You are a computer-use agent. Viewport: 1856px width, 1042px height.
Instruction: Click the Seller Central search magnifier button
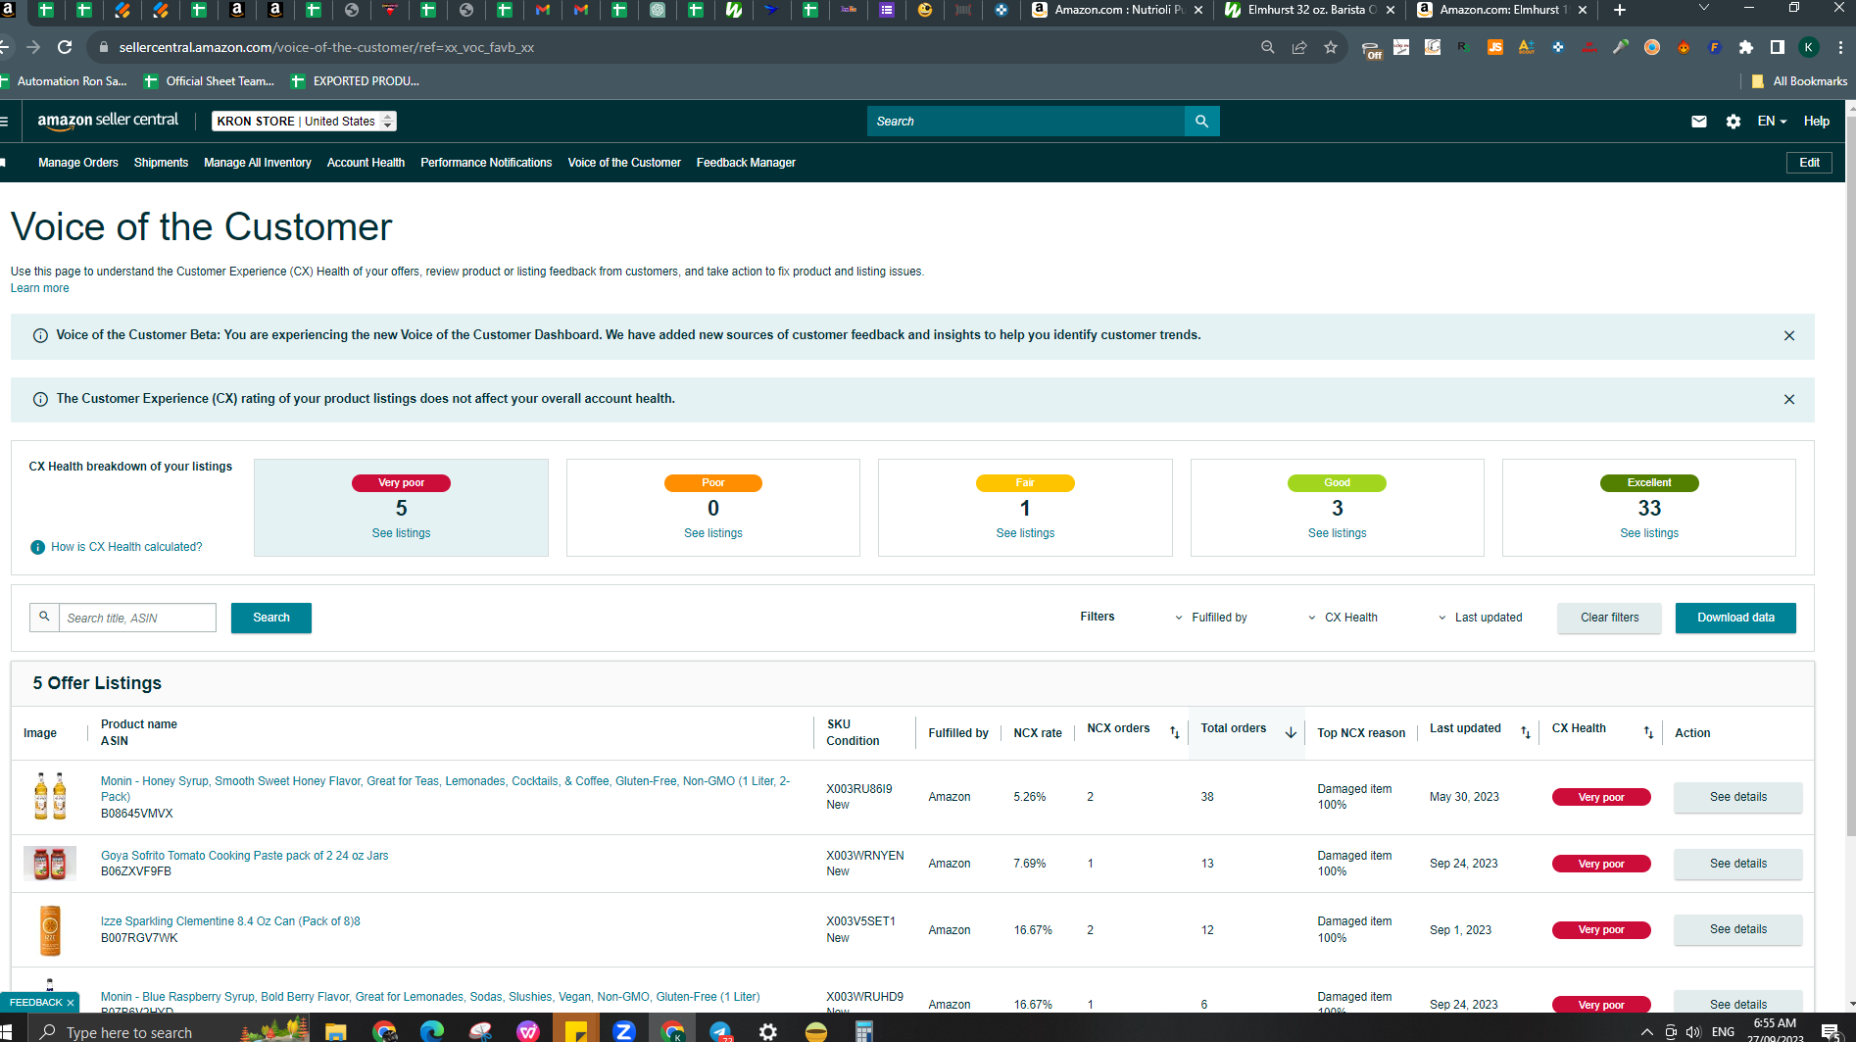[x=1201, y=122]
